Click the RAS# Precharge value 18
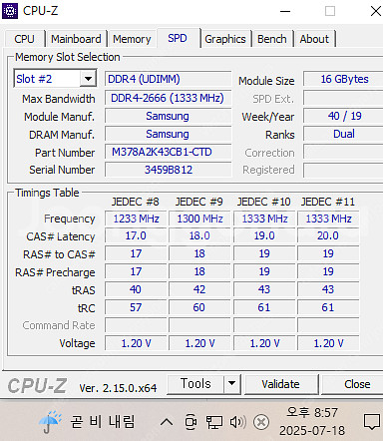Image resolution: width=383 pixels, height=441 pixels. [x=199, y=271]
